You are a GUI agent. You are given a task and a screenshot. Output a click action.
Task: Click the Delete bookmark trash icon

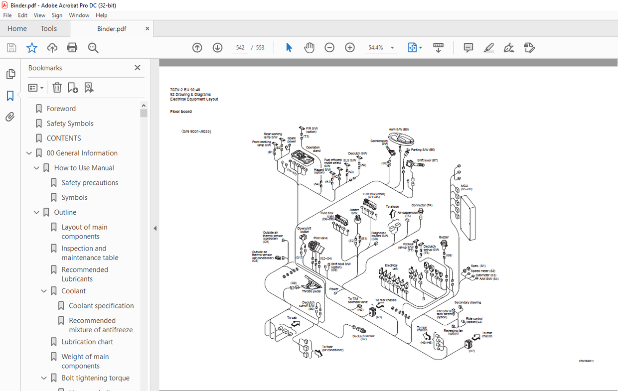click(57, 87)
